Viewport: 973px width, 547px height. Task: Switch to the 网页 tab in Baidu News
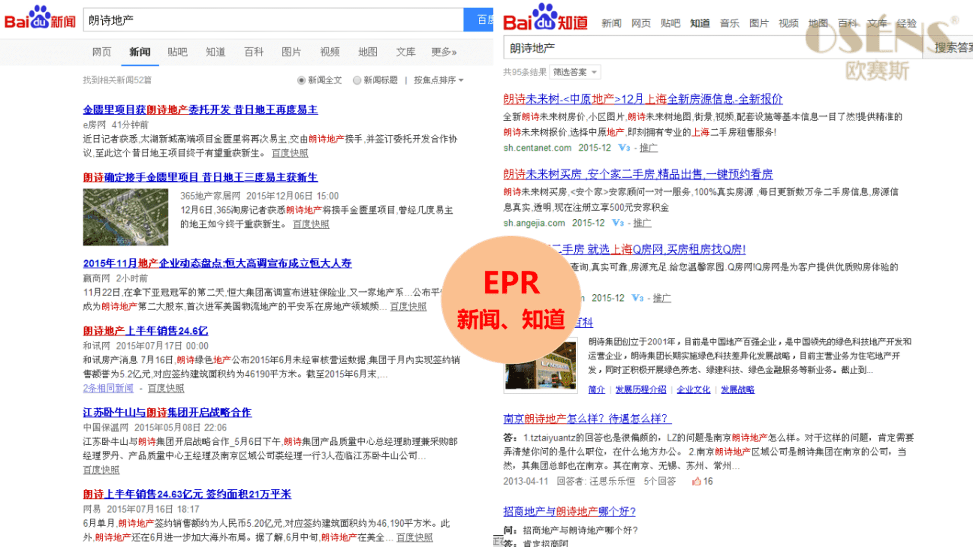pos(101,52)
